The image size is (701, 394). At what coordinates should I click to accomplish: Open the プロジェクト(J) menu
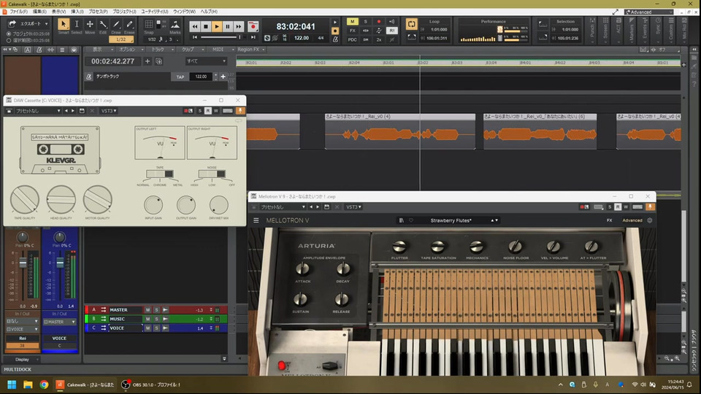click(124, 12)
